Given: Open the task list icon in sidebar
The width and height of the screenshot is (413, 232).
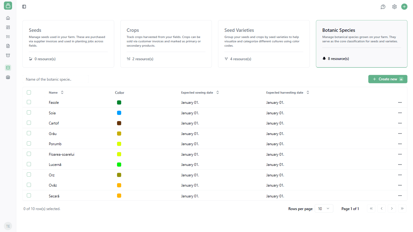Looking at the screenshot, I should click(x=8, y=36).
